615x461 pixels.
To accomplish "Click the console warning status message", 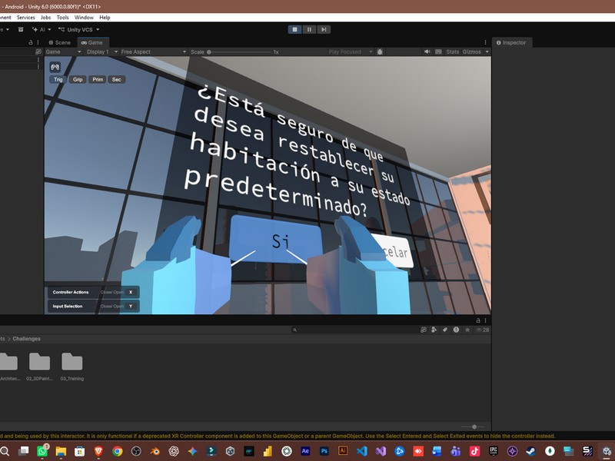I will 278,436.
